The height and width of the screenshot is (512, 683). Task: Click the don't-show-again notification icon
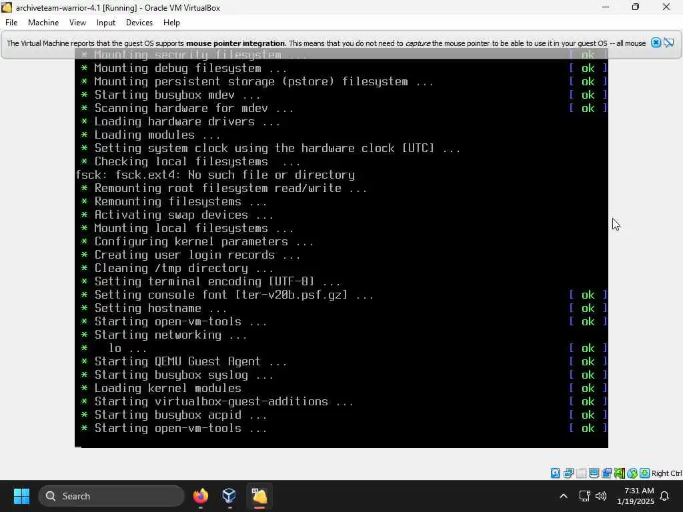pyautogui.click(x=669, y=43)
